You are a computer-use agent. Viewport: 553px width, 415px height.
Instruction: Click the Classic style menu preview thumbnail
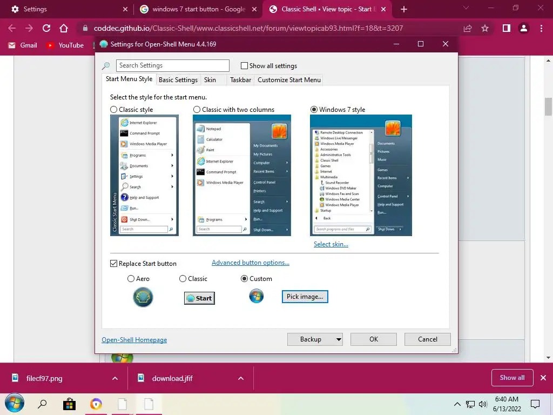(144, 176)
